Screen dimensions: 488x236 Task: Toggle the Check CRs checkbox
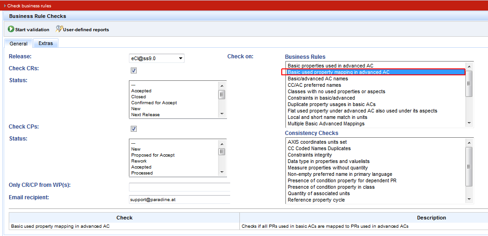pos(134,70)
